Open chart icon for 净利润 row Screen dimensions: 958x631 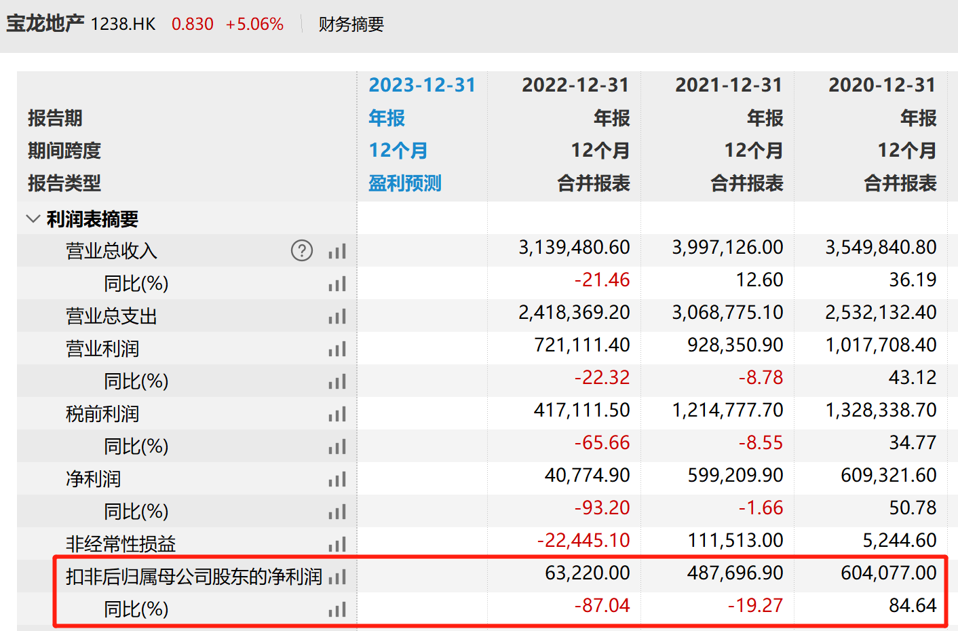[x=337, y=479]
